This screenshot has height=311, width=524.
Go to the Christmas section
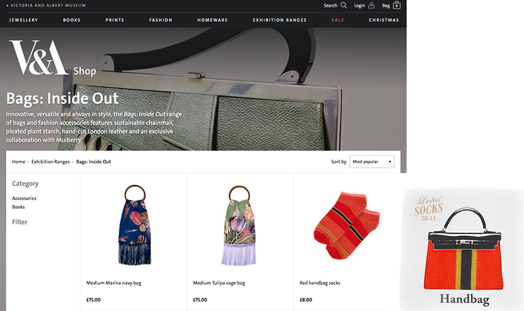[384, 20]
